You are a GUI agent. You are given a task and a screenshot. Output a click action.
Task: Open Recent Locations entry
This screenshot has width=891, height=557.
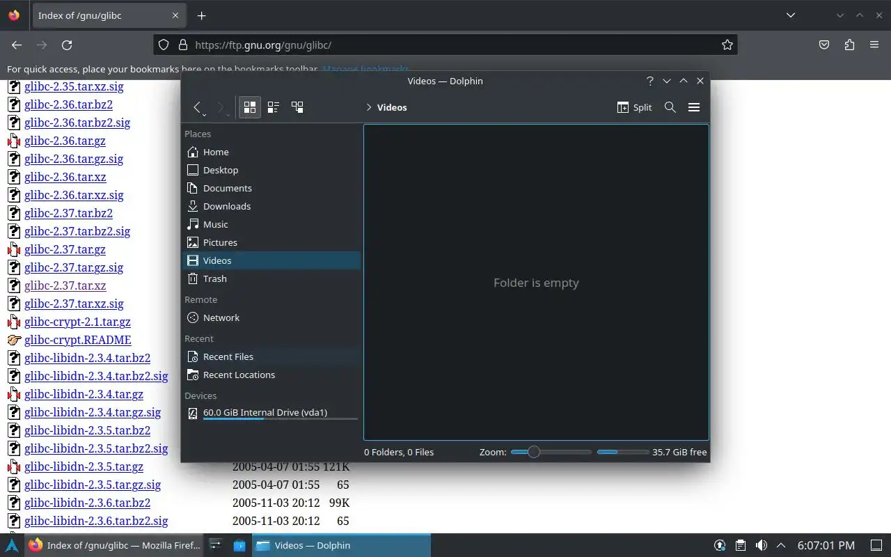click(271, 375)
